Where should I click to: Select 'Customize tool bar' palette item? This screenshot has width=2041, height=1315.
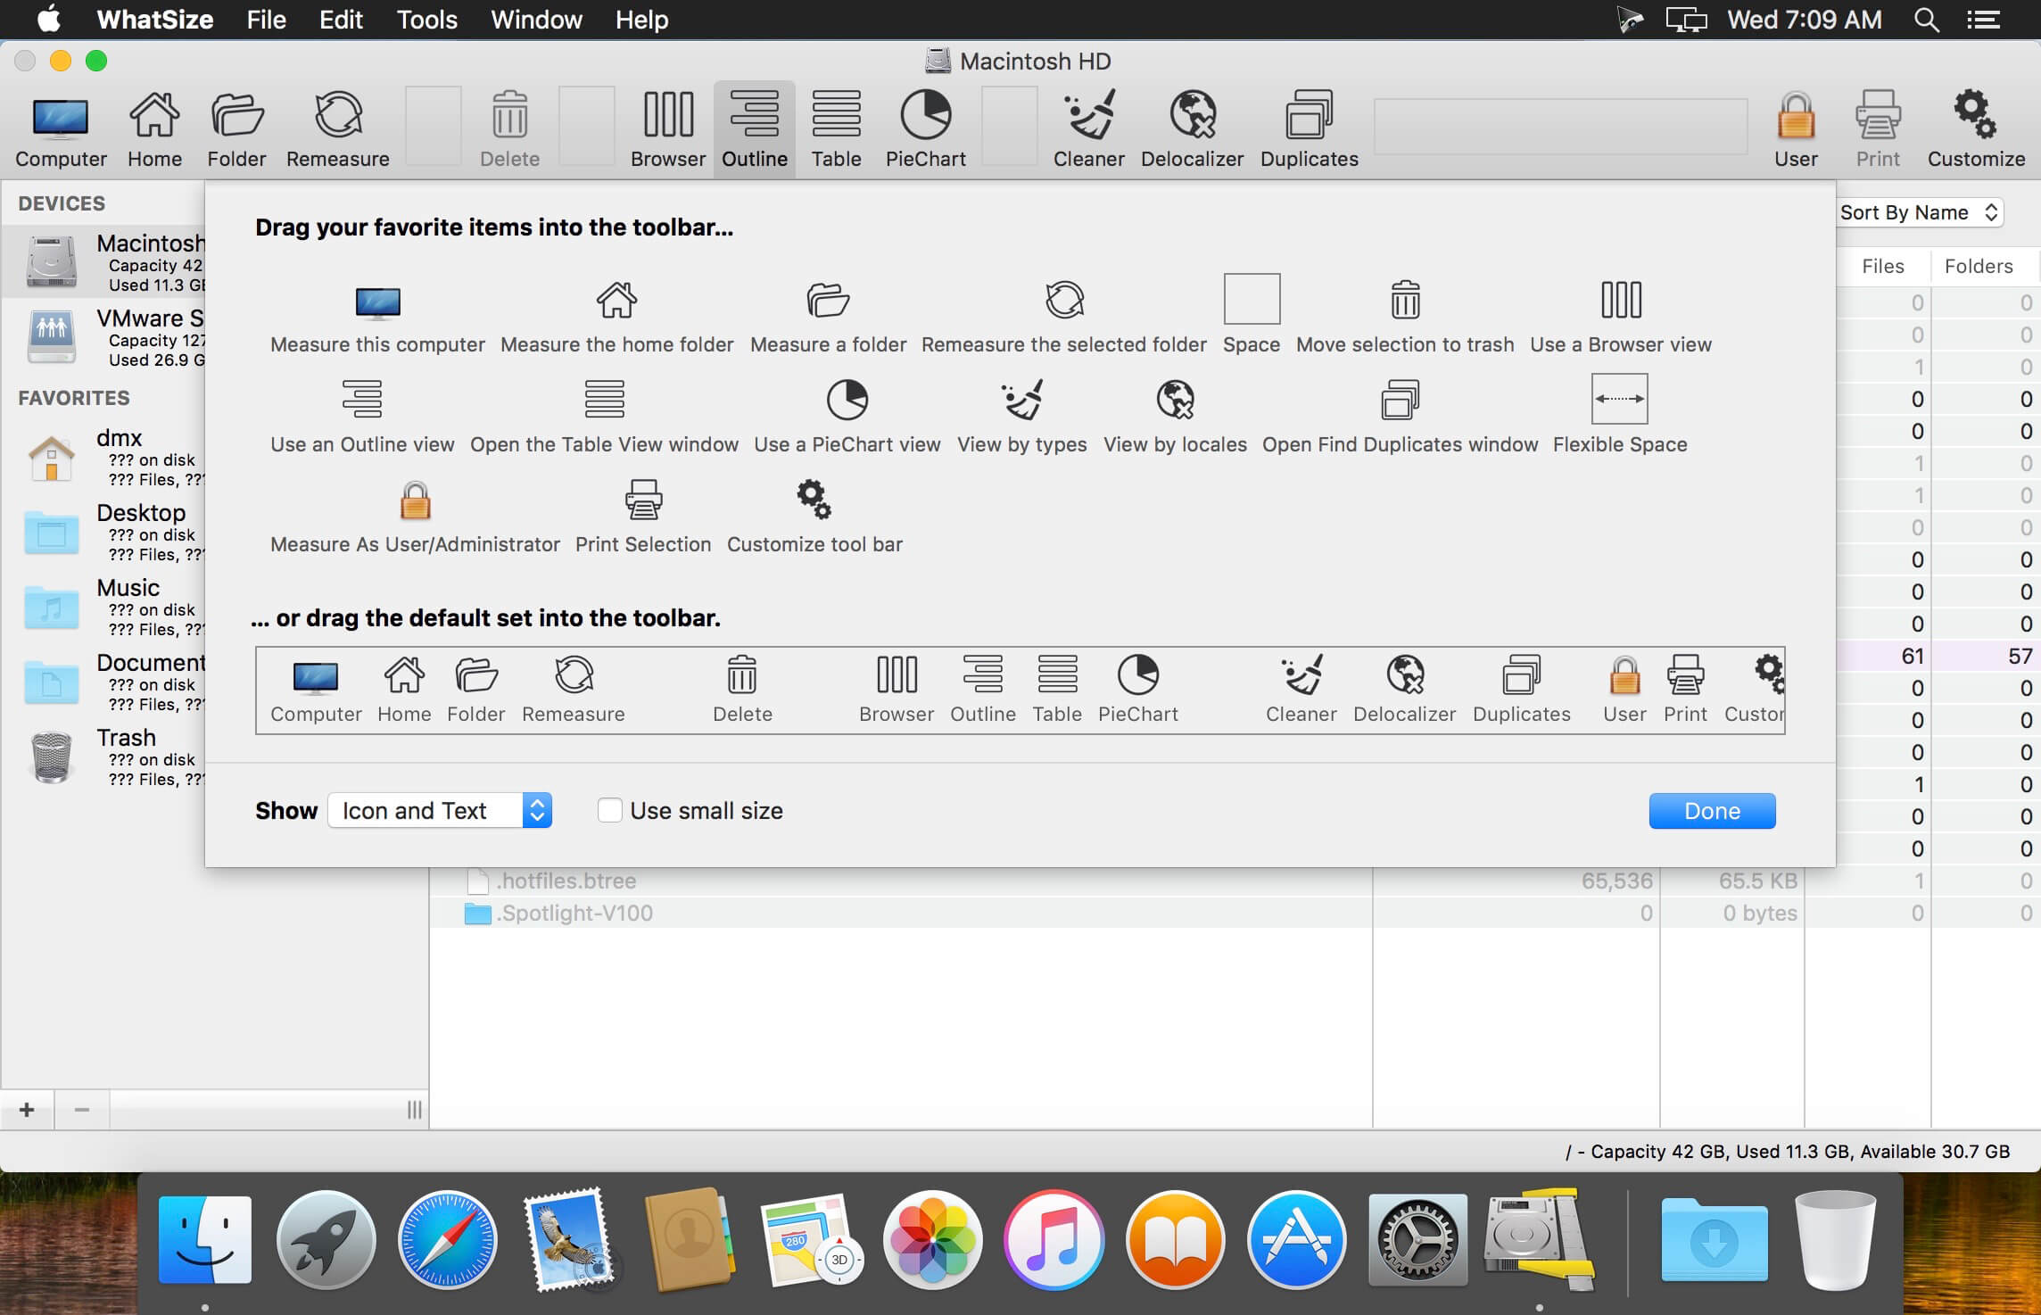point(814,517)
